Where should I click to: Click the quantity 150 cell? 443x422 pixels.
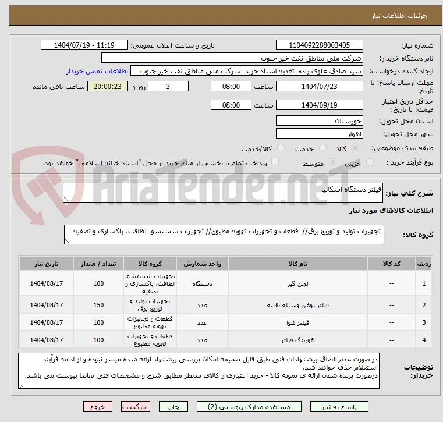98,305
